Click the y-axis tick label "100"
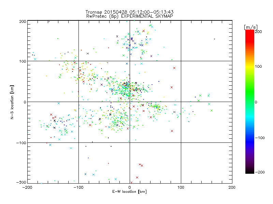This screenshot has width=273, height=204. (x=23, y=61)
